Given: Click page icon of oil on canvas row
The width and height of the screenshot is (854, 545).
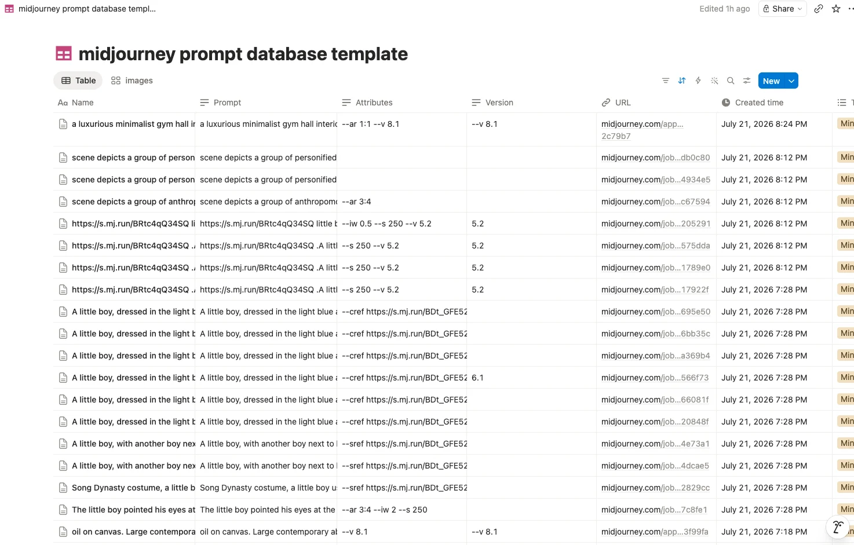Looking at the screenshot, I should point(63,532).
